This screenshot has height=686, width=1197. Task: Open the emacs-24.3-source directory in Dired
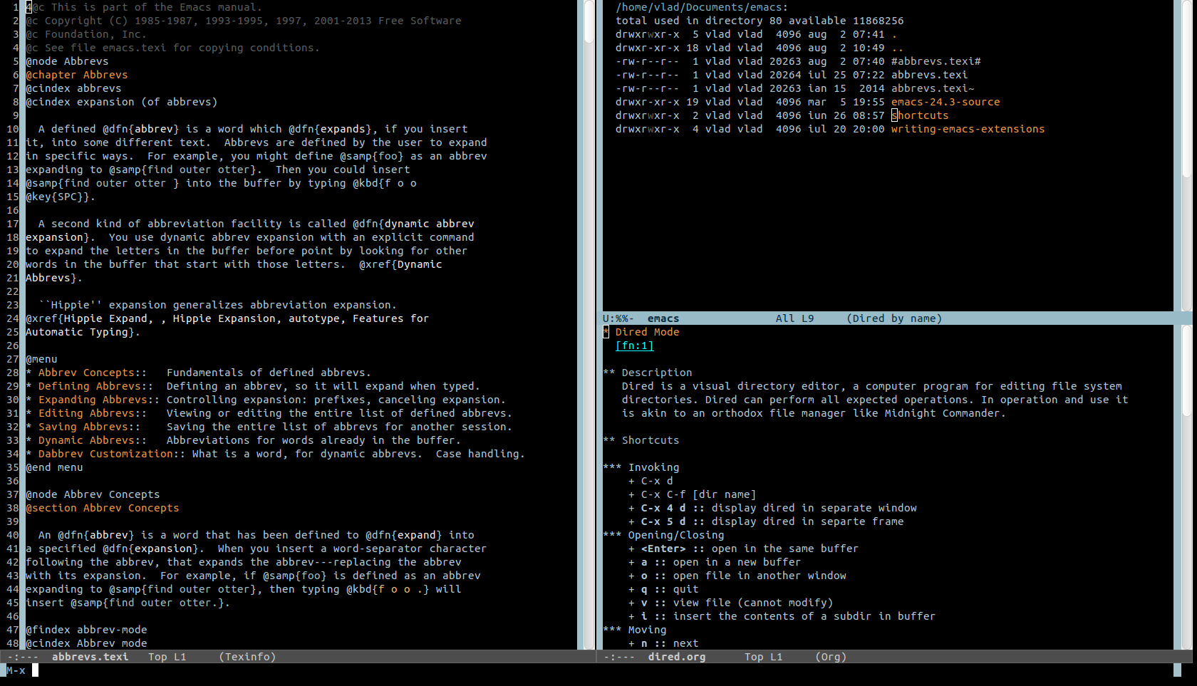[945, 102]
